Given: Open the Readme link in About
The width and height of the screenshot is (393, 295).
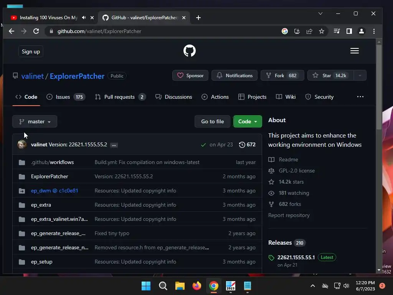Looking at the screenshot, I should coord(283,159).
